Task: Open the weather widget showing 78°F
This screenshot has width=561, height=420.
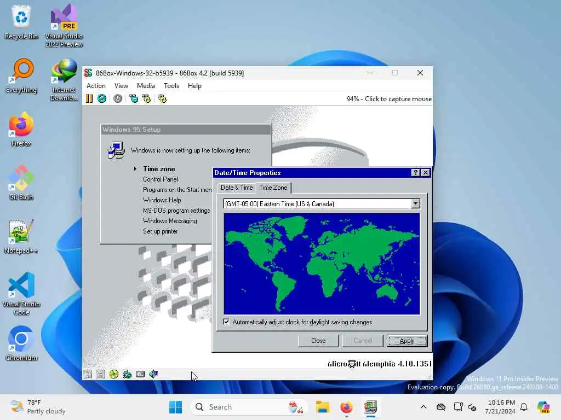Action: (38, 407)
